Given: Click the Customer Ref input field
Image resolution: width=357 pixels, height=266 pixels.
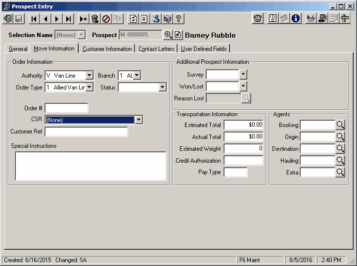Looking at the screenshot, I should point(86,132).
